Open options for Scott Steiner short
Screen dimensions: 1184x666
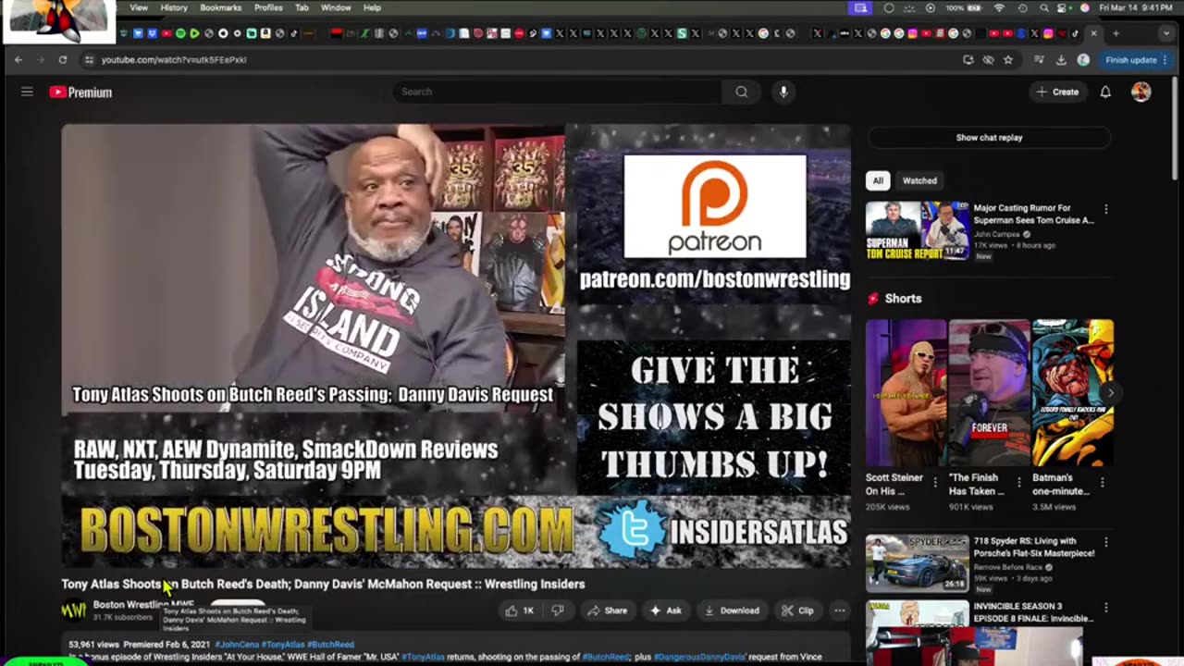[x=935, y=482]
